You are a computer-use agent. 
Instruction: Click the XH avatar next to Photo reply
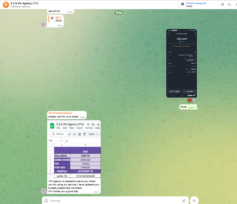(43, 25)
